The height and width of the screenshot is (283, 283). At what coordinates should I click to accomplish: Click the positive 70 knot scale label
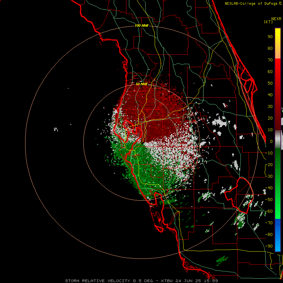point(270,60)
